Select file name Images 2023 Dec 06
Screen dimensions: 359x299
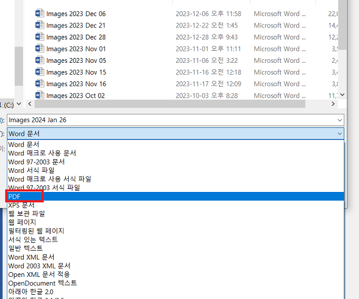(76, 14)
